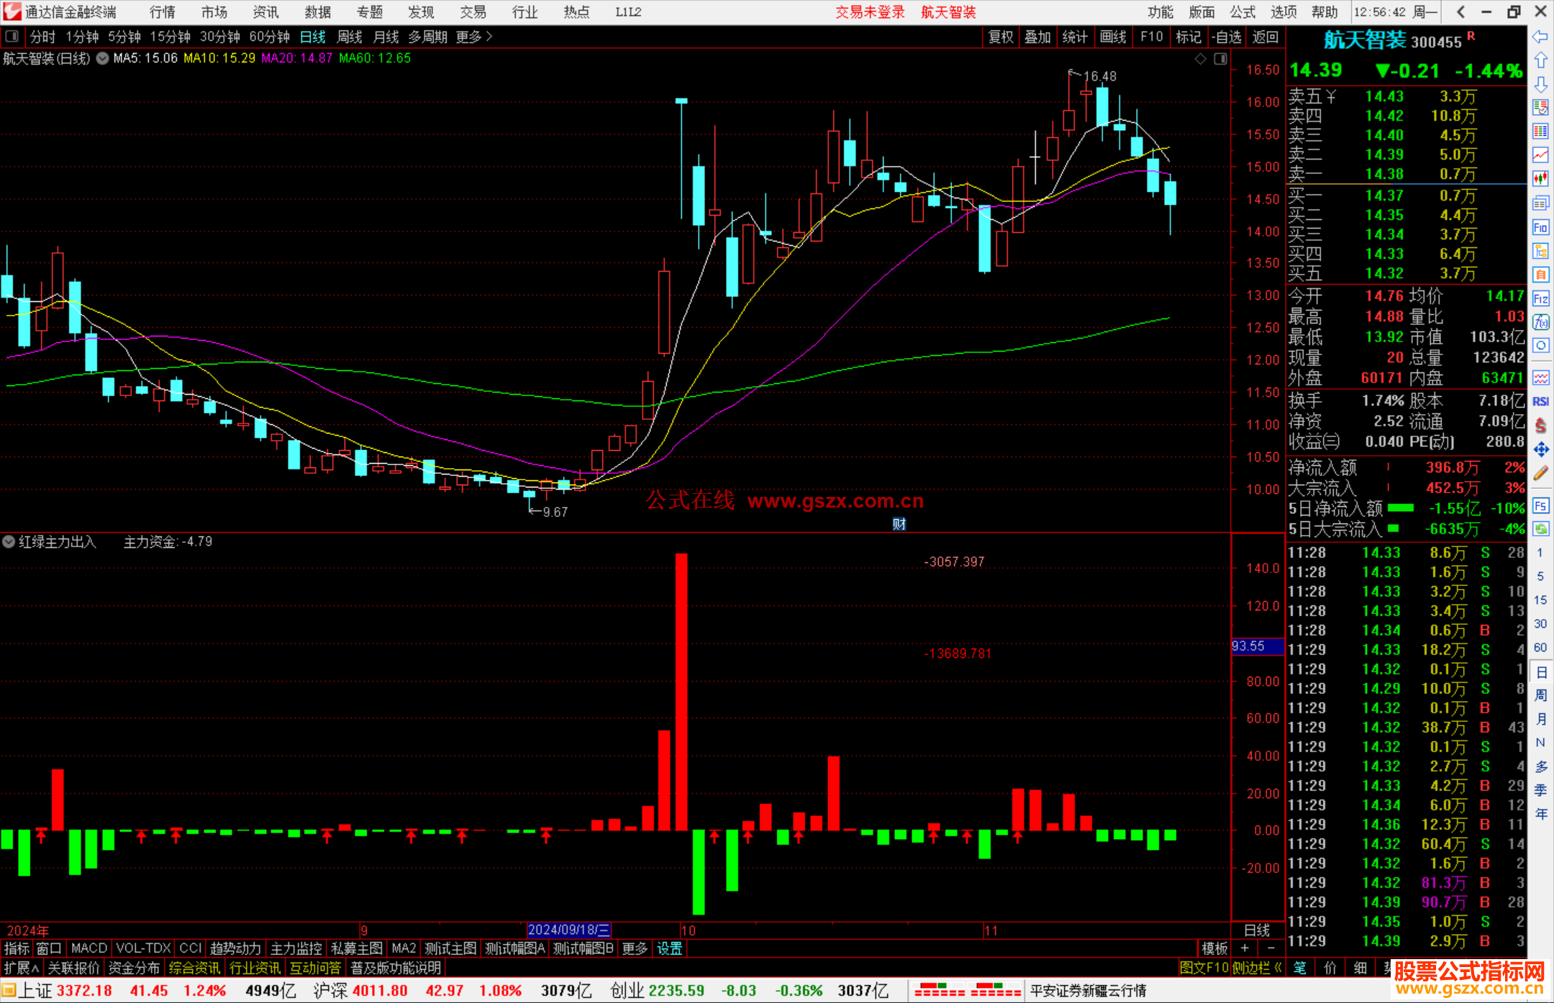Click the FS icon in right sidebar
Screen dimensions: 1554x1003
pyautogui.click(x=1540, y=505)
